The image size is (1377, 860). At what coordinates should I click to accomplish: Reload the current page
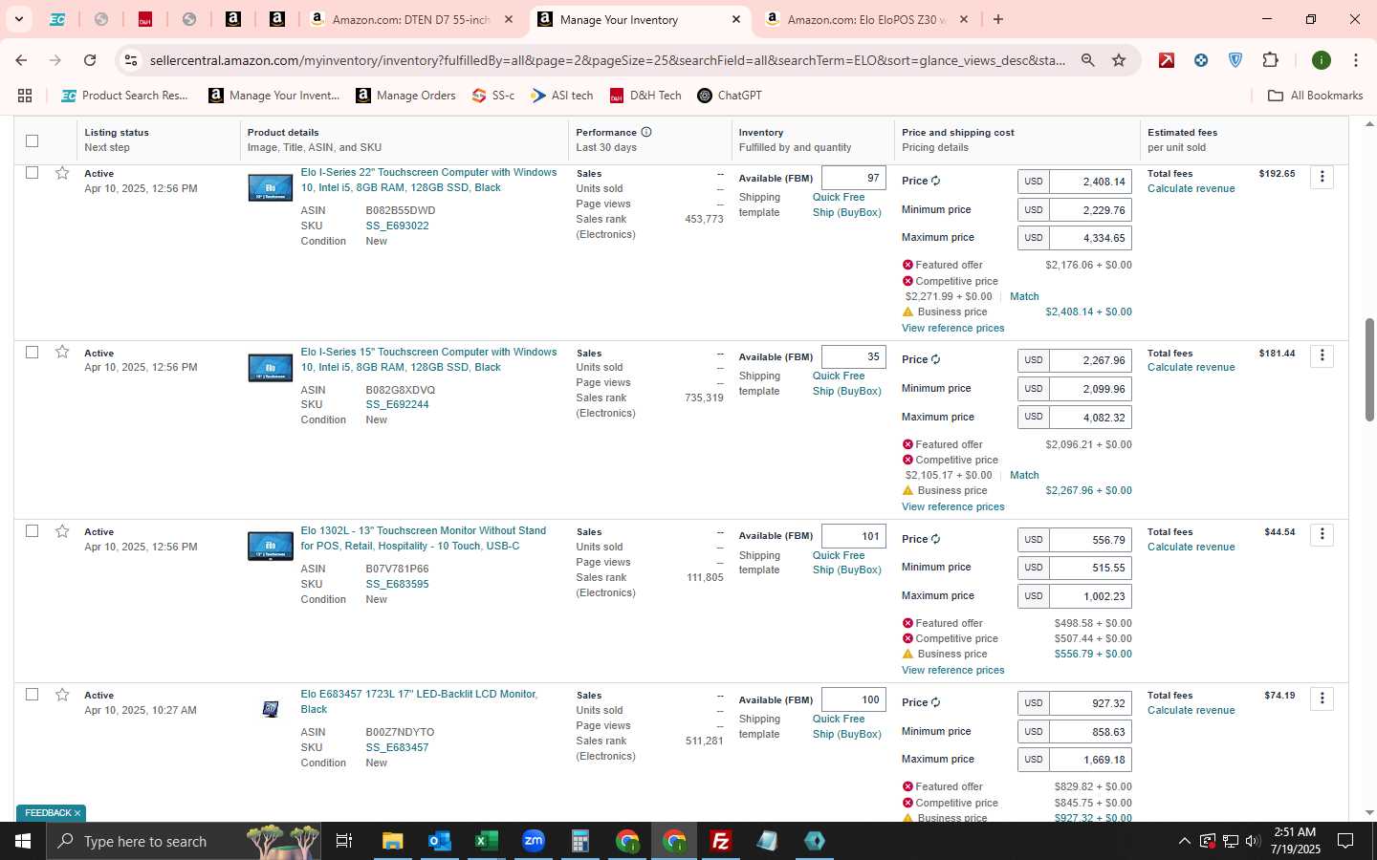[90, 60]
